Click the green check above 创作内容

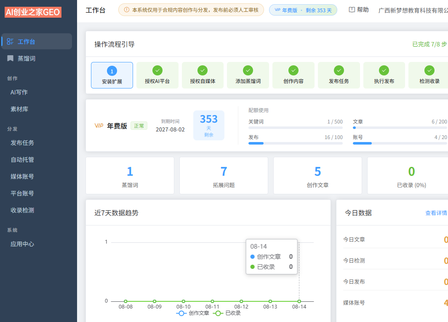(293, 70)
